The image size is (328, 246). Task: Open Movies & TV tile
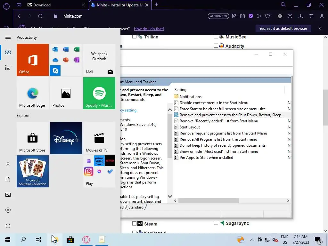[x=99, y=138]
